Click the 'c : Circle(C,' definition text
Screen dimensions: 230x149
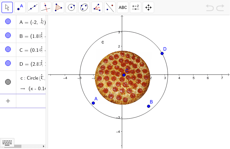[x=33, y=78]
